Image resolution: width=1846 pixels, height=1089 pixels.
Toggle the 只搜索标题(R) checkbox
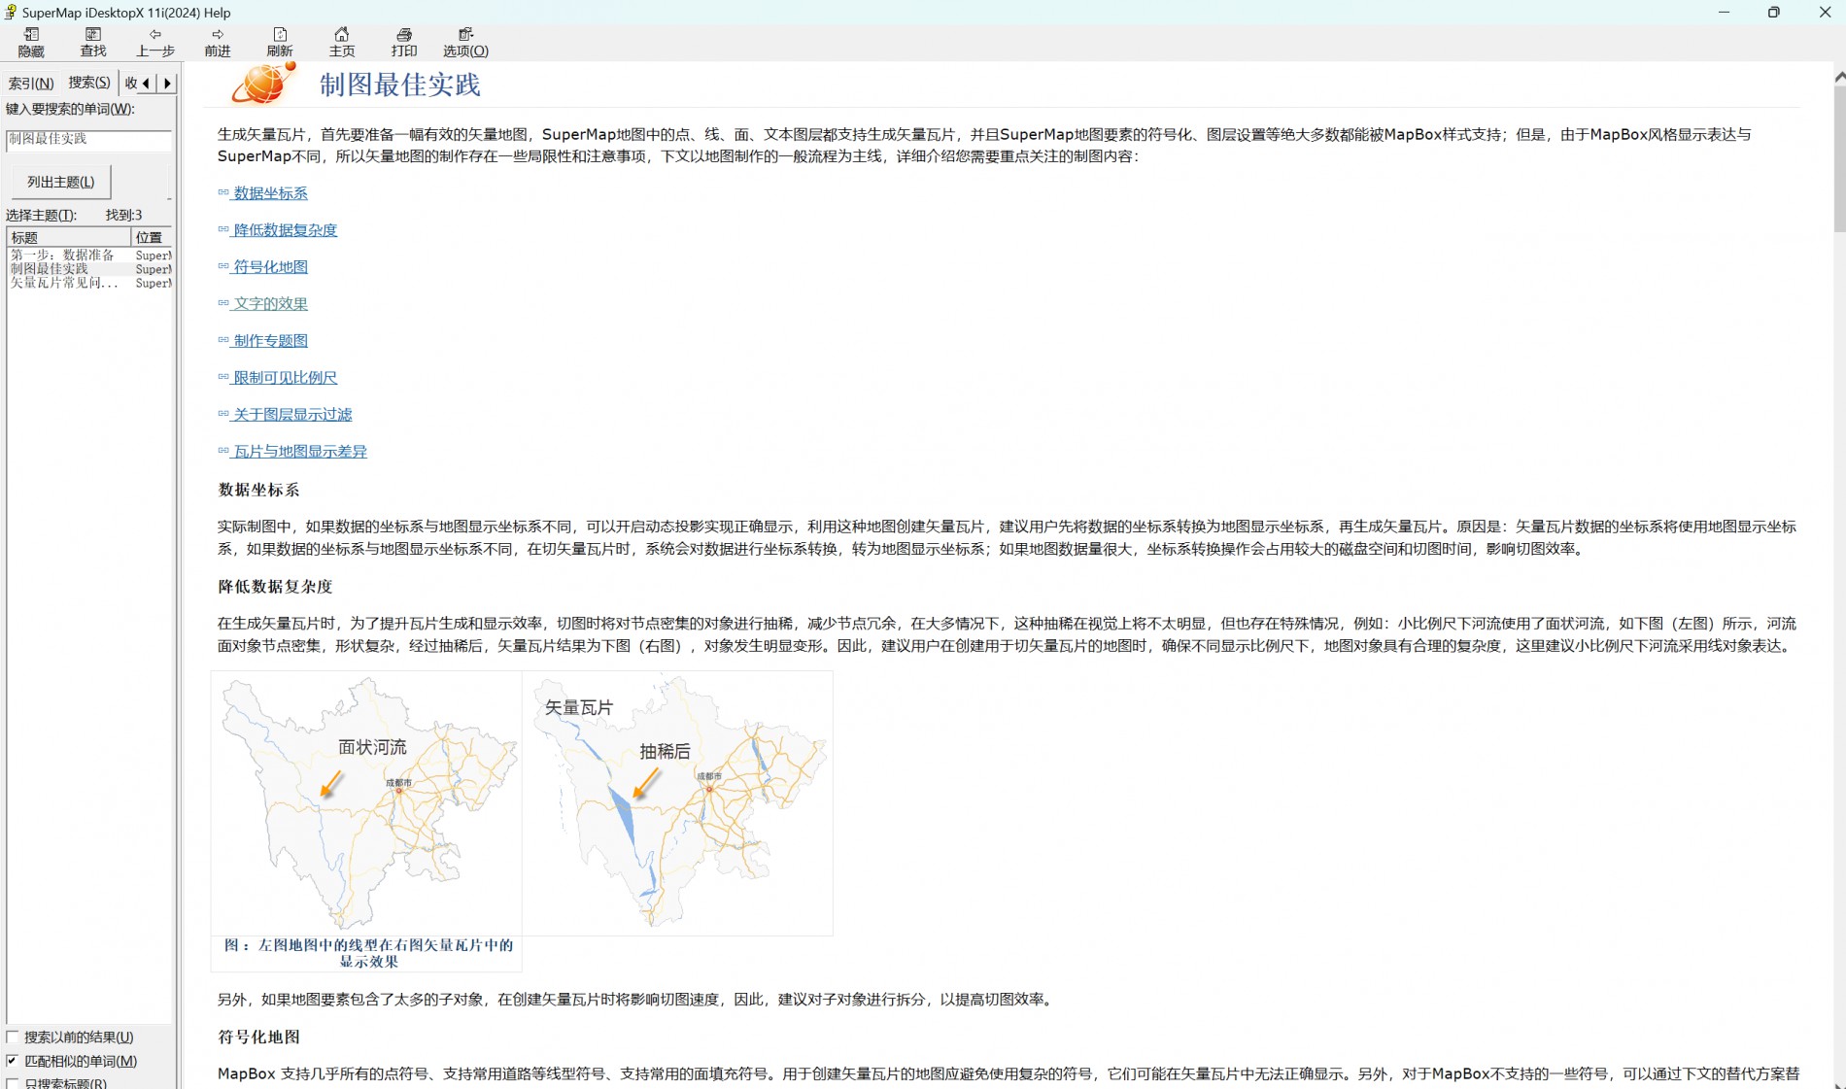13,1083
